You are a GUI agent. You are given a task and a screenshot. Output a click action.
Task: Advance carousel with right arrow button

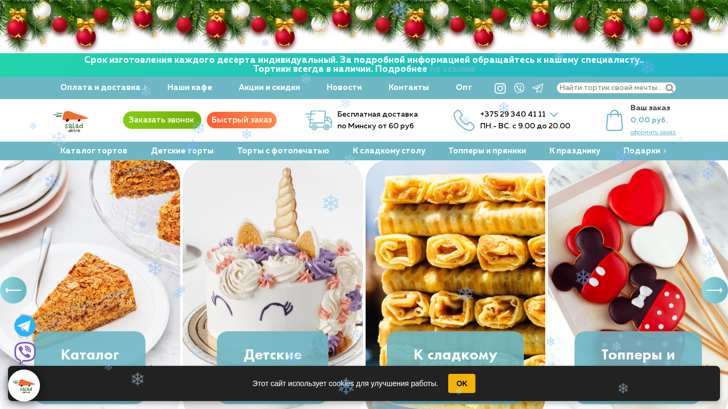[715, 290]
